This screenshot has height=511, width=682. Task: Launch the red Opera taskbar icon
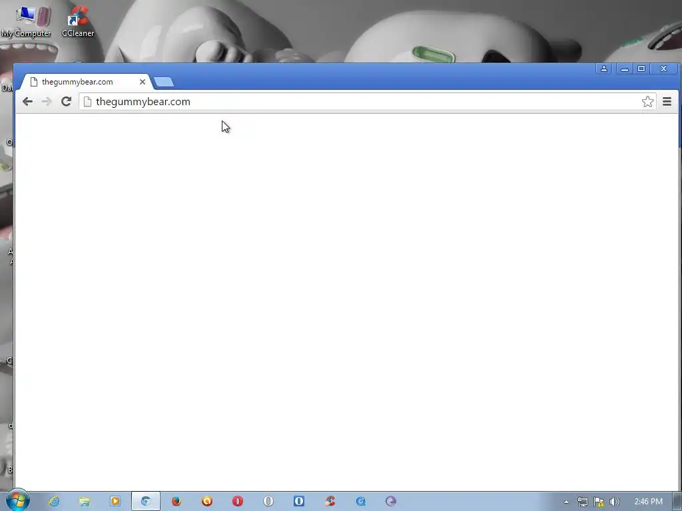point(238,502)
